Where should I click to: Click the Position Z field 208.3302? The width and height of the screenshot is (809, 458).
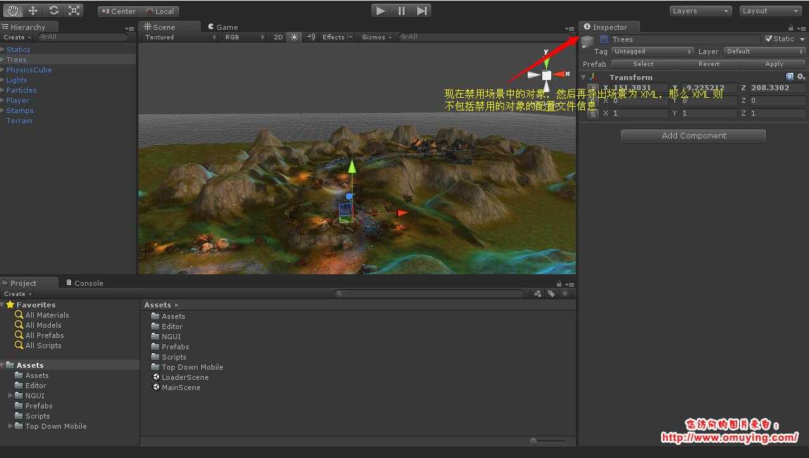777,88
